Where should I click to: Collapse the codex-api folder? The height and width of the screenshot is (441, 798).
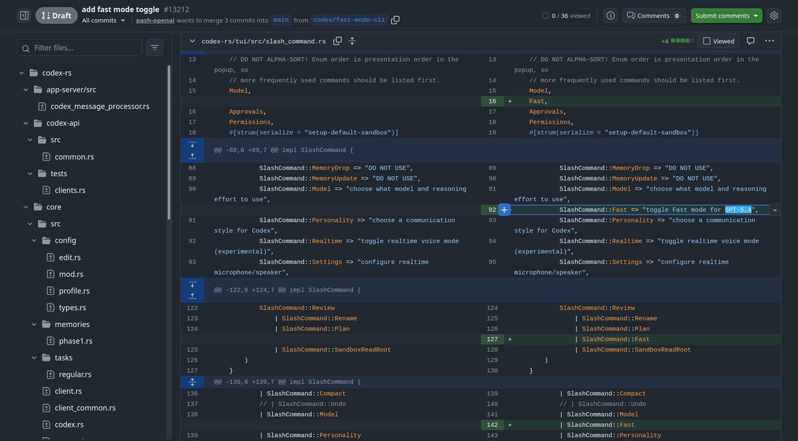tap(27, 123)
